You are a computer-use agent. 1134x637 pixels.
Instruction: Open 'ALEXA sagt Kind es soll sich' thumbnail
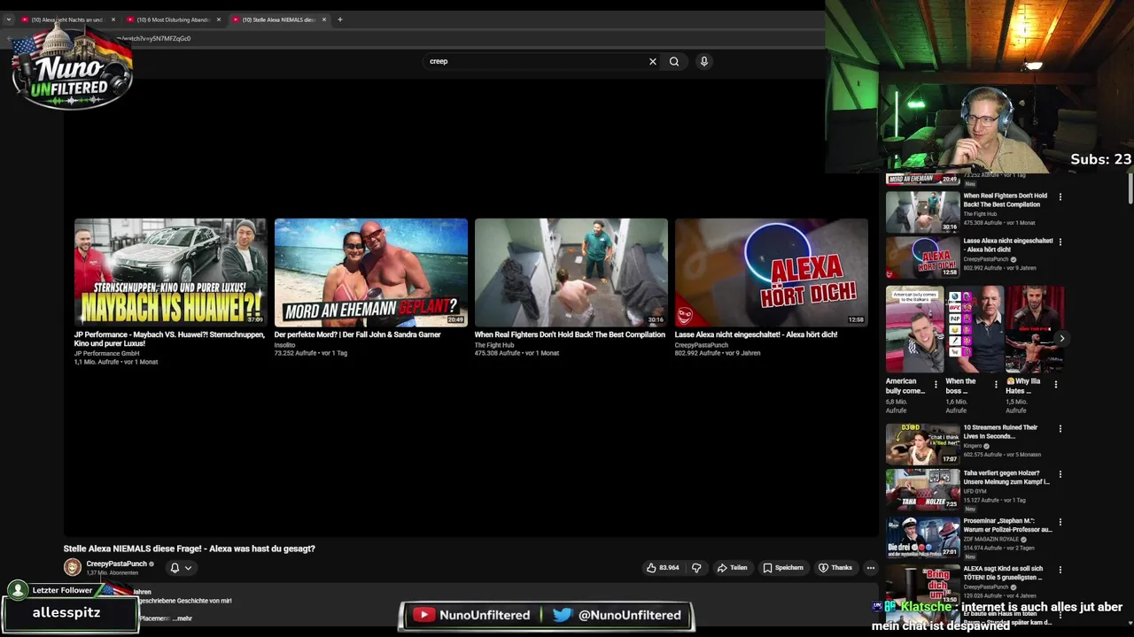(x=922, y=584)
